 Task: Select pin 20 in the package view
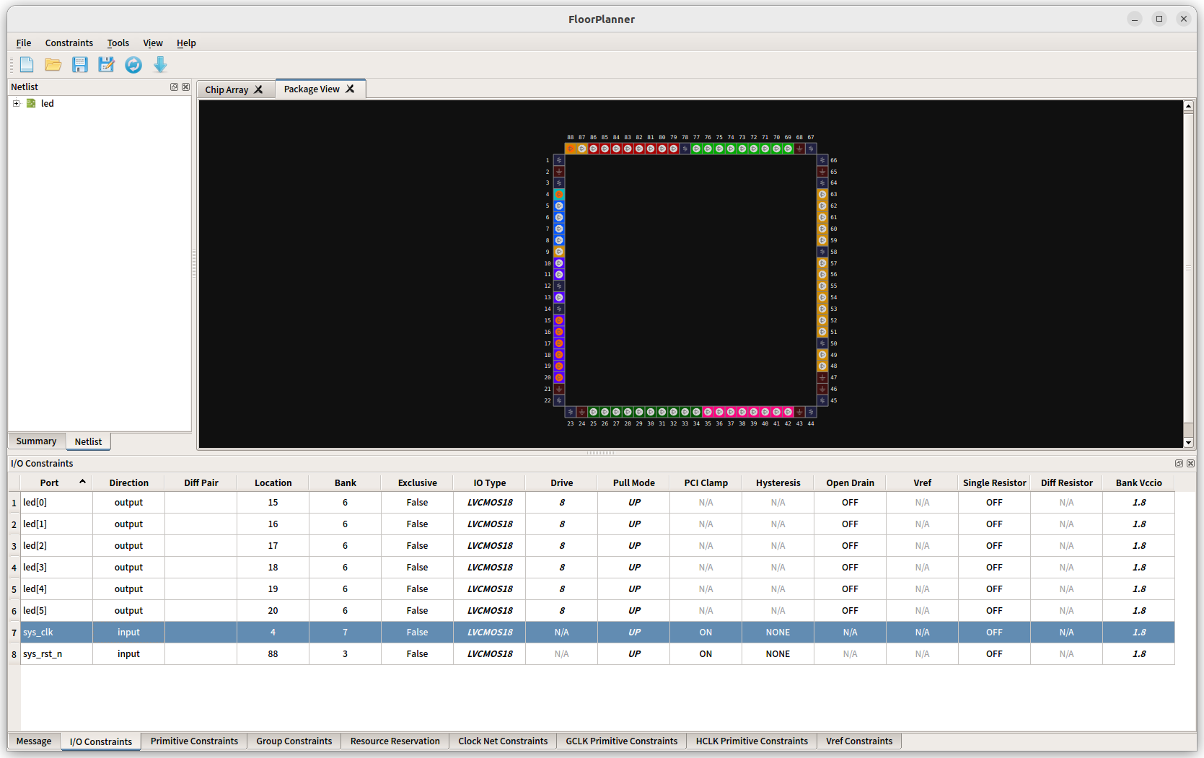559,377
